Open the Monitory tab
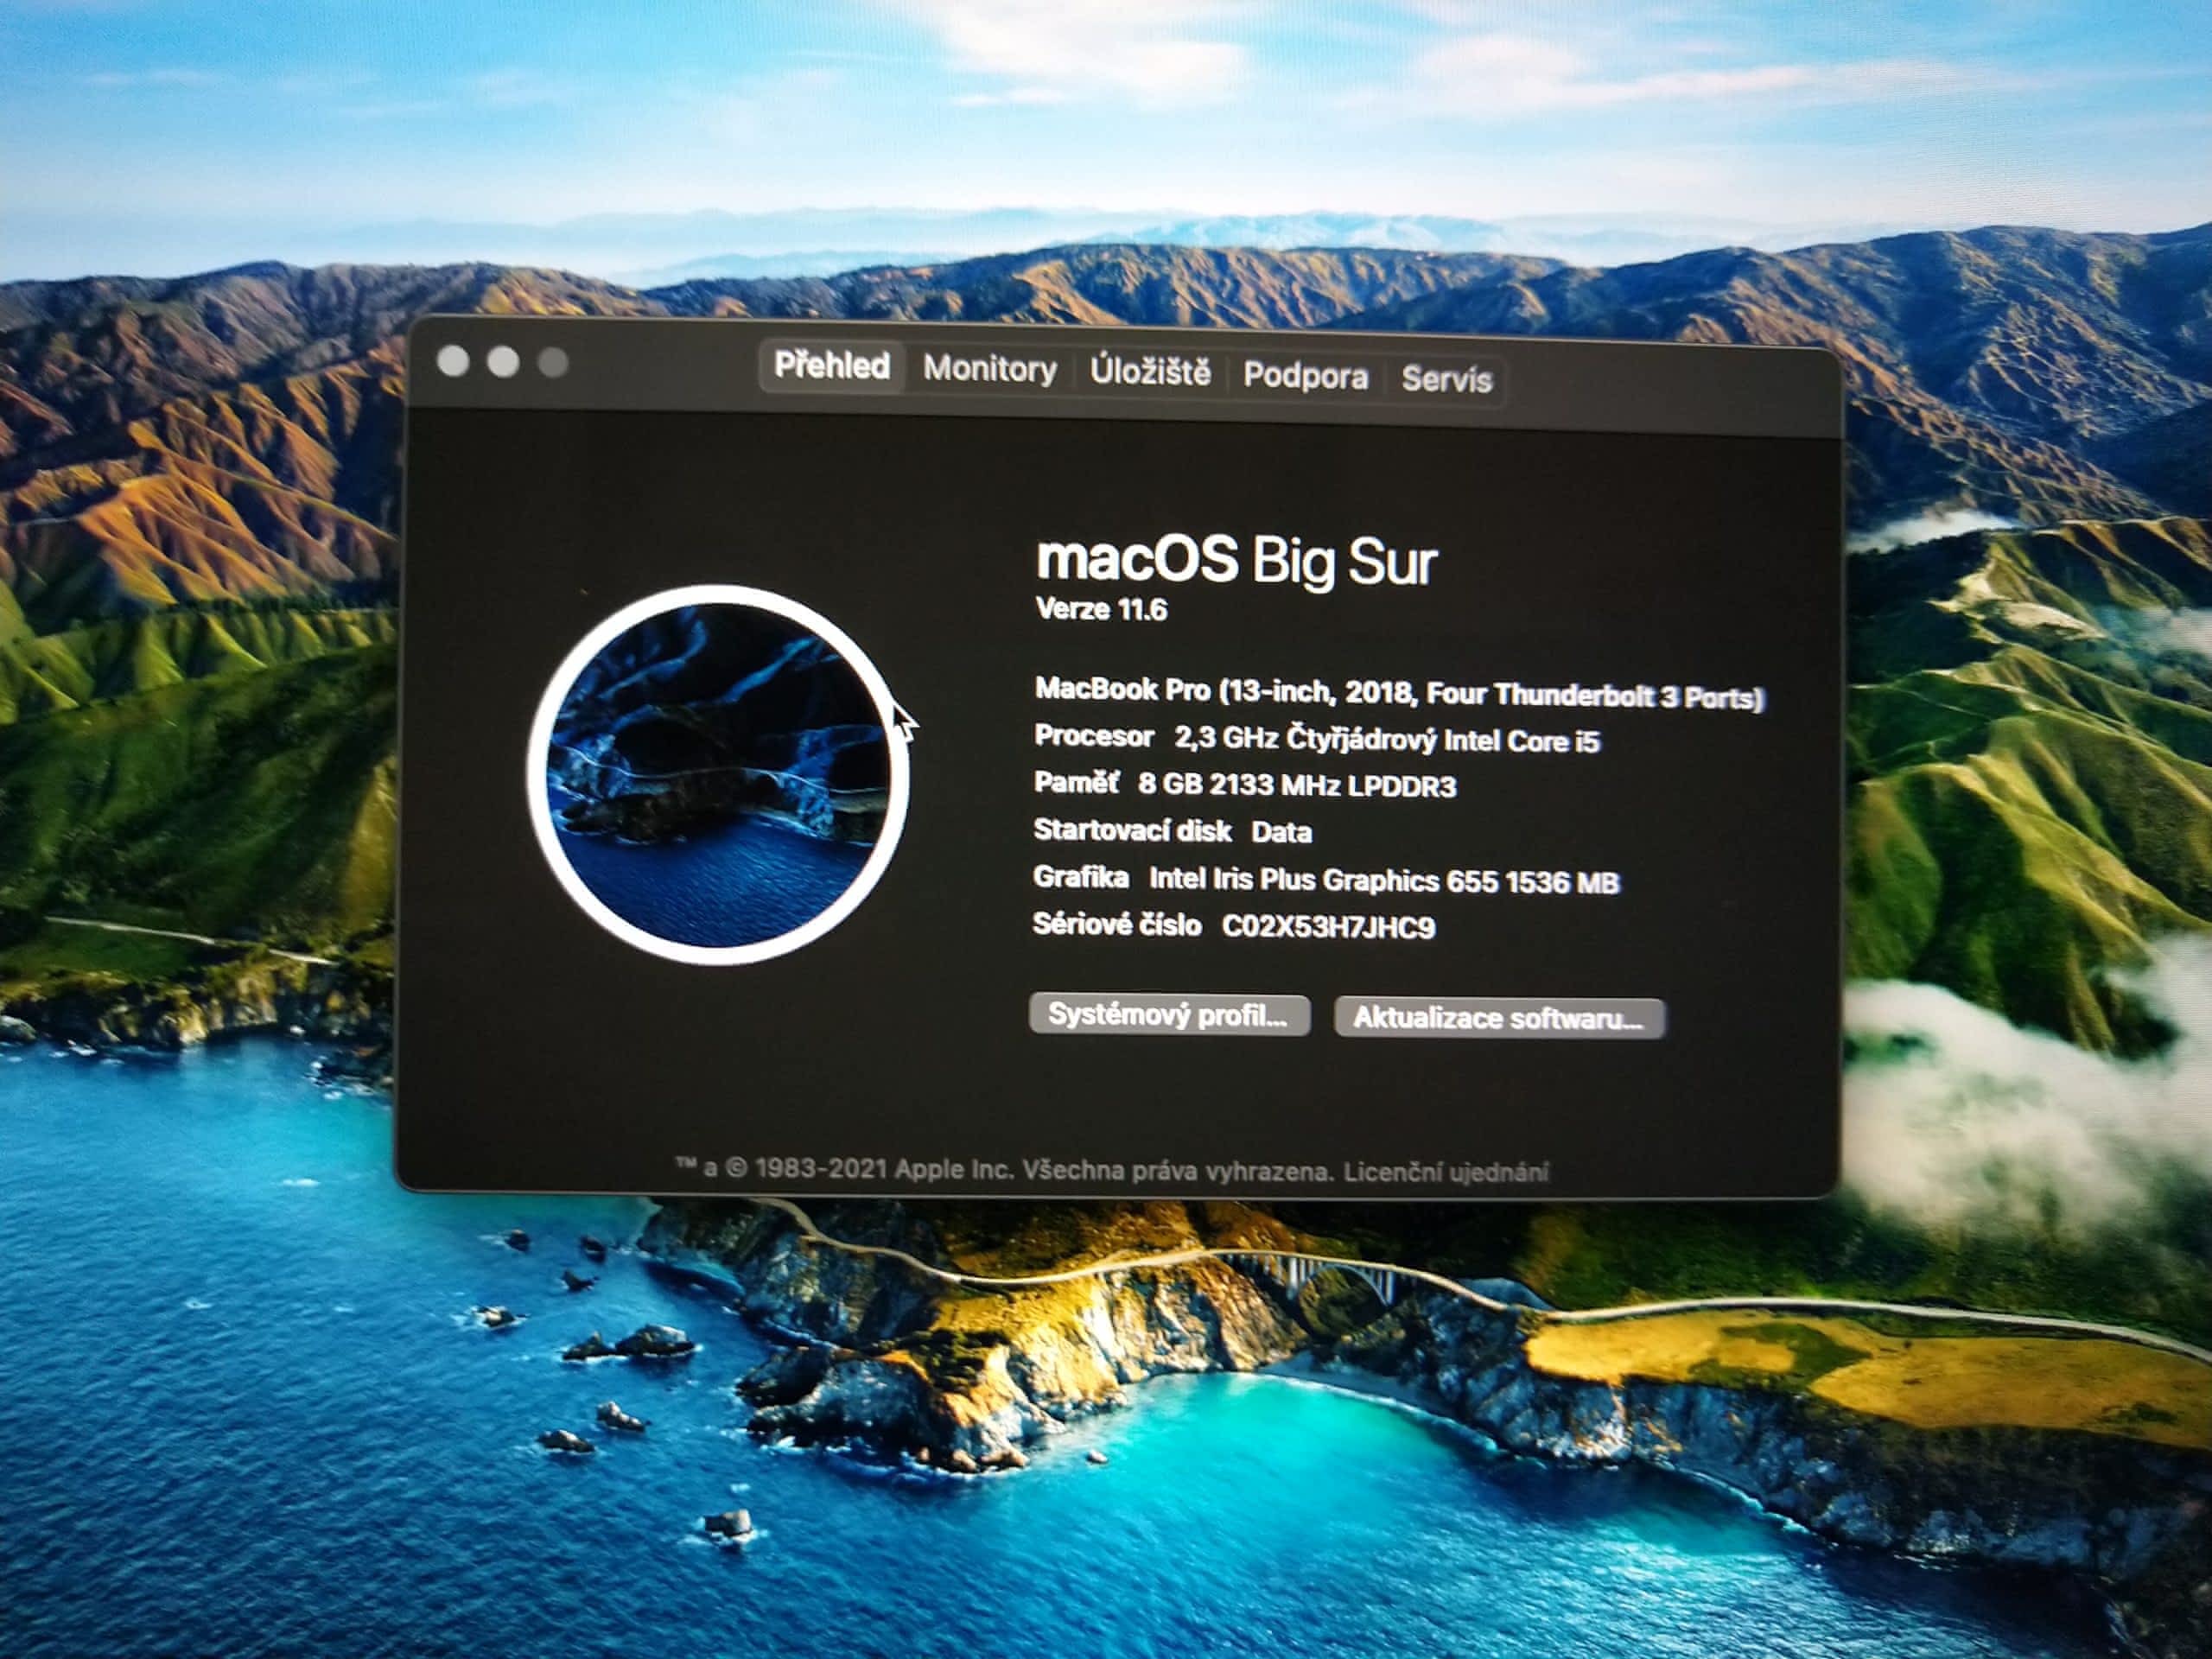Screen dimensions: 2212x1659 (x=989, y=369)
